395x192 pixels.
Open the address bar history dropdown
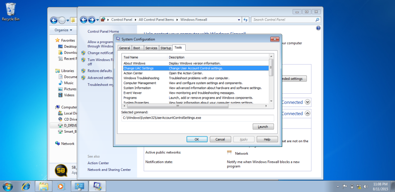tap(239, 19)
